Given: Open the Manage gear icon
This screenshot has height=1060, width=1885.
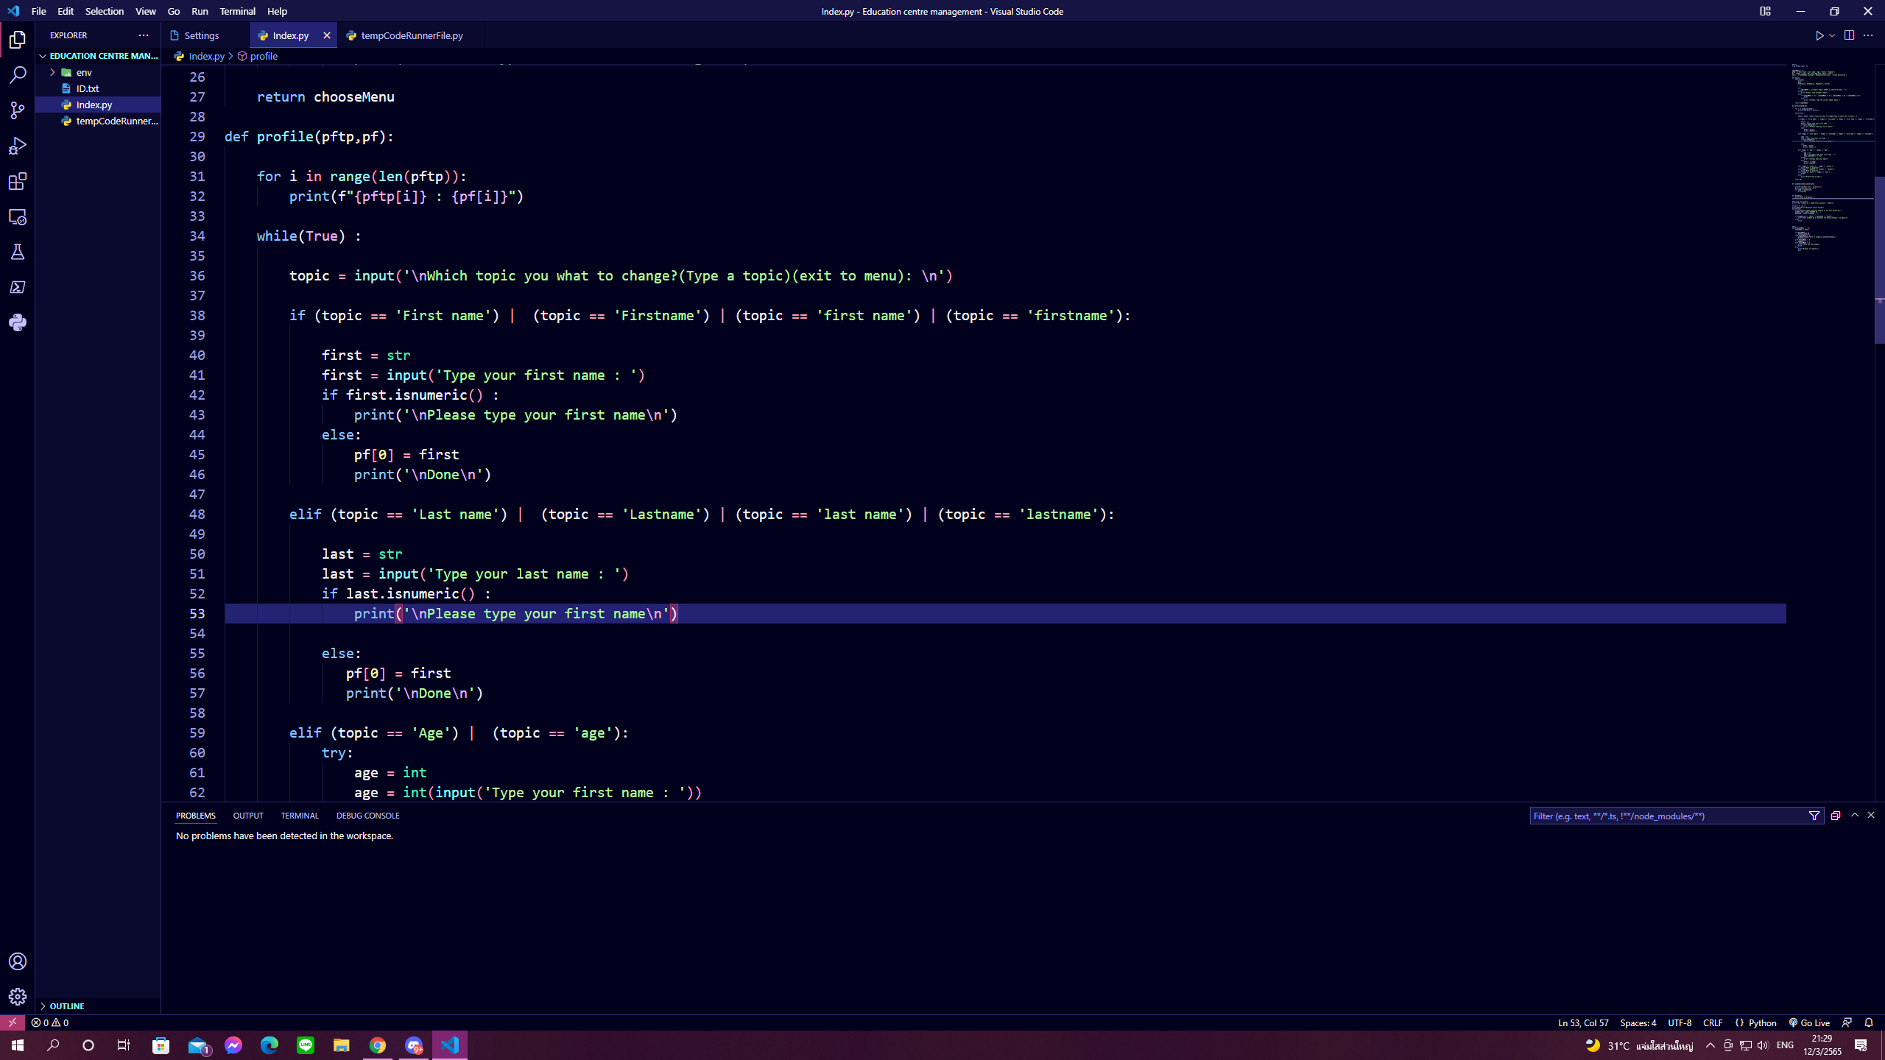Looking at the screenshot, I should pos(18,997).
